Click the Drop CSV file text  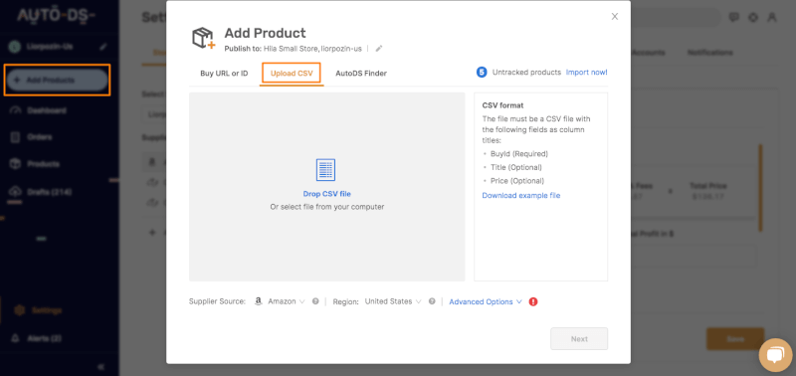(x=327, y=194)
